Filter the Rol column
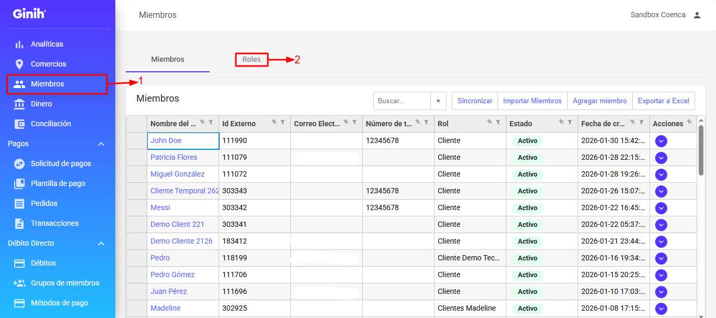716x318 pixels. (498, 122)
